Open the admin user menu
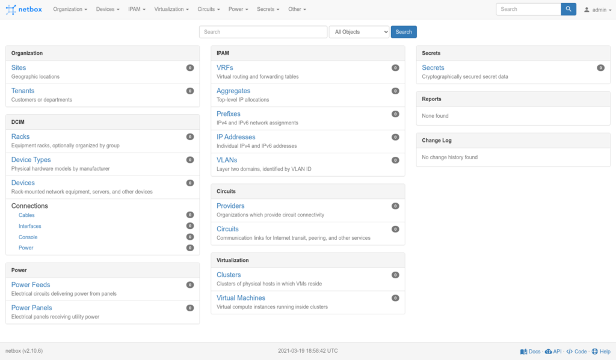Viewport: 616px width, 360px height. 598,10
